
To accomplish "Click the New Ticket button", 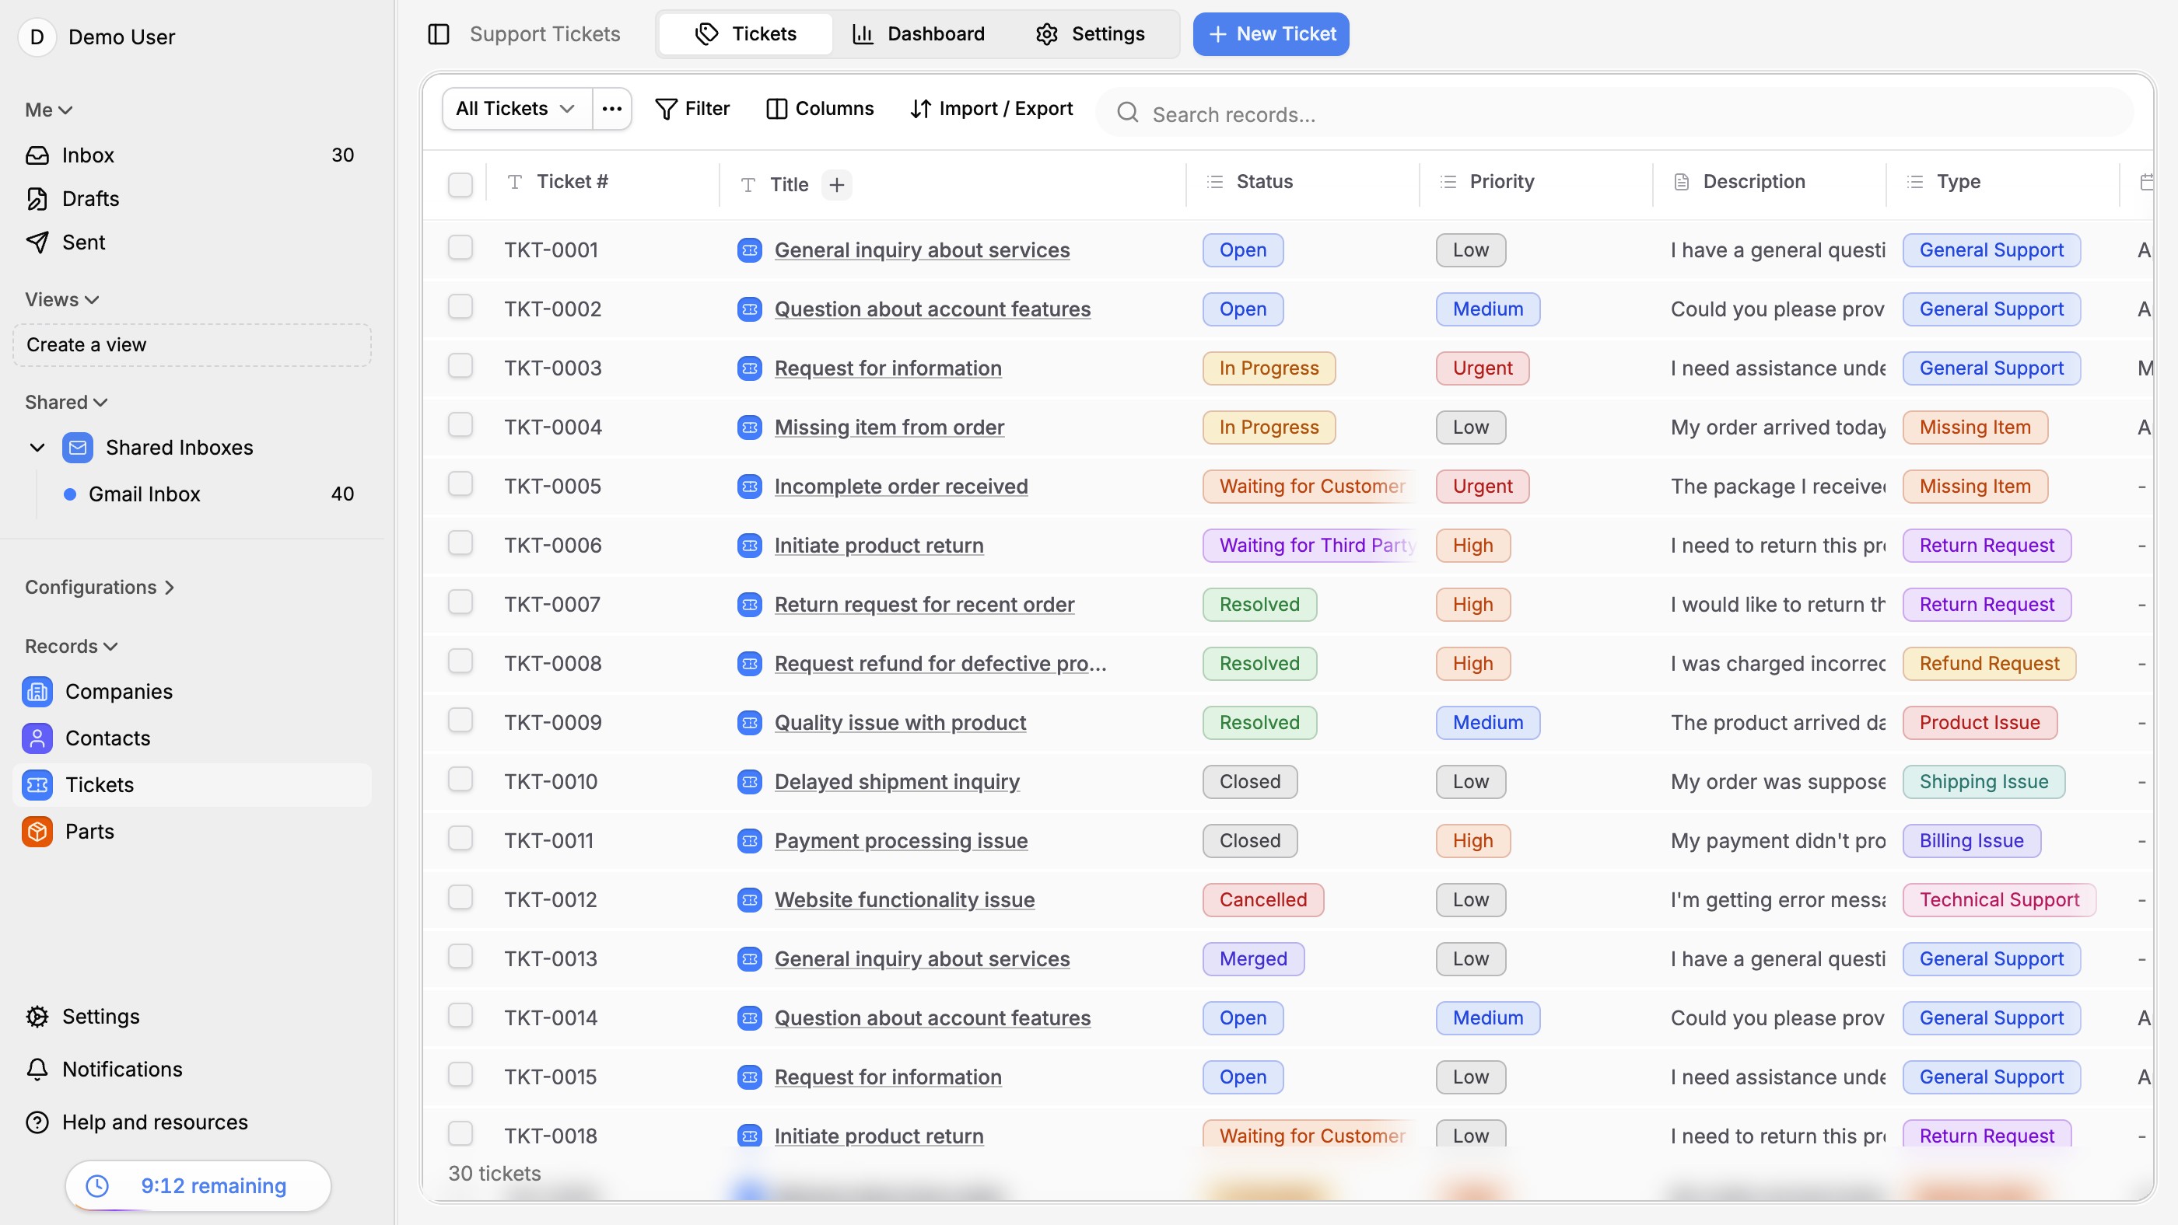I will (x=1271, y=33).
